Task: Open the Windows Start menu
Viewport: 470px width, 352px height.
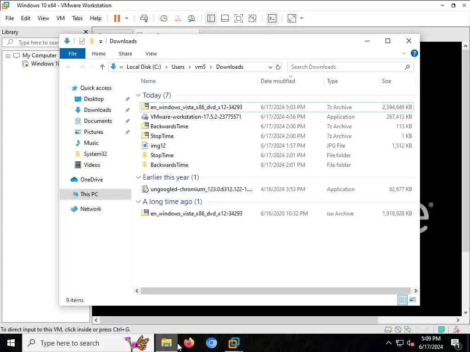Action: pyautogui.click(x=11, y=343)
